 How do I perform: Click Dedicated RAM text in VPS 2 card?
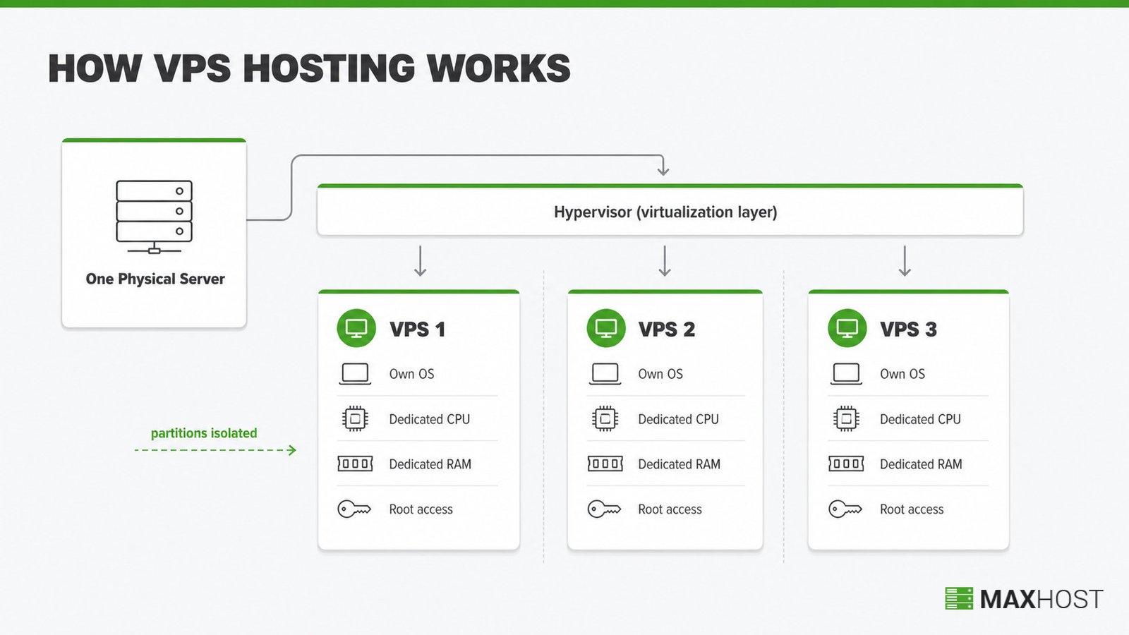[x=679, y=464]
